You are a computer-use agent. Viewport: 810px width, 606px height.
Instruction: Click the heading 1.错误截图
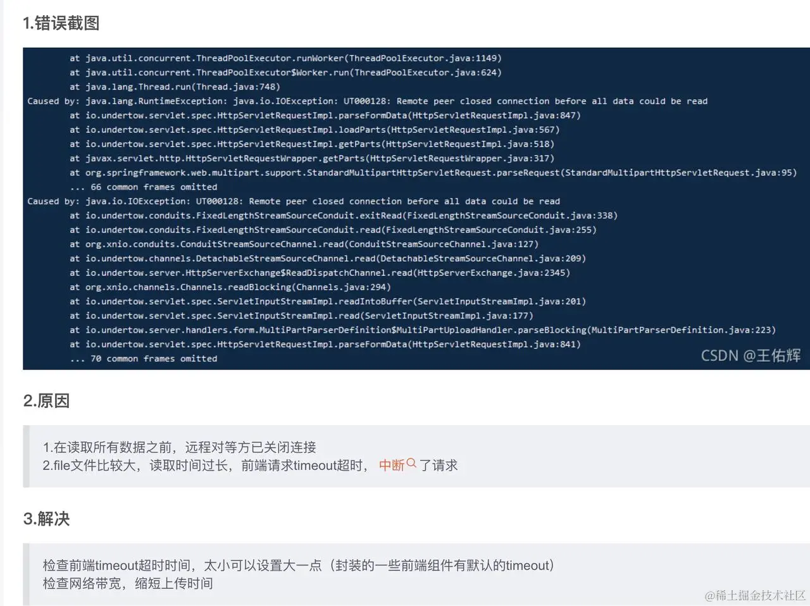(61, 23)
